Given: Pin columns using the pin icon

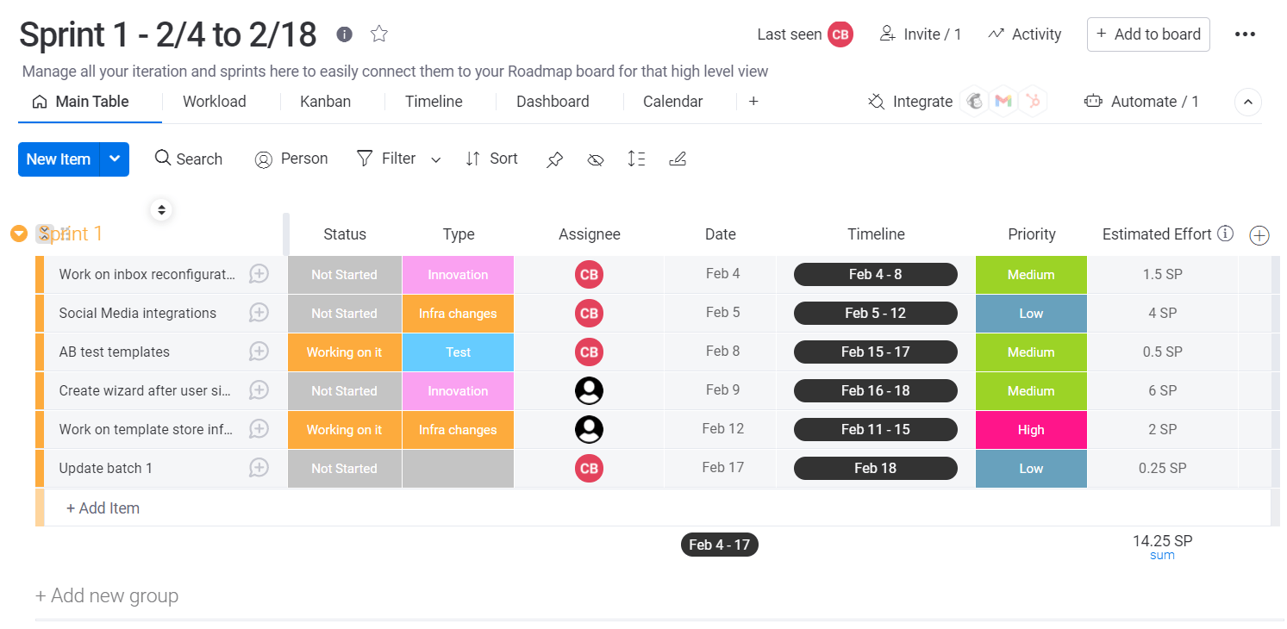Looking at the screenshot, I should pos(554,159).
